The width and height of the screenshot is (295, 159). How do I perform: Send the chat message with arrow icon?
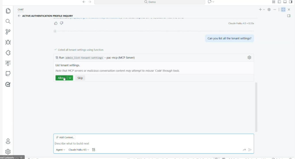[x=250, y=150]
